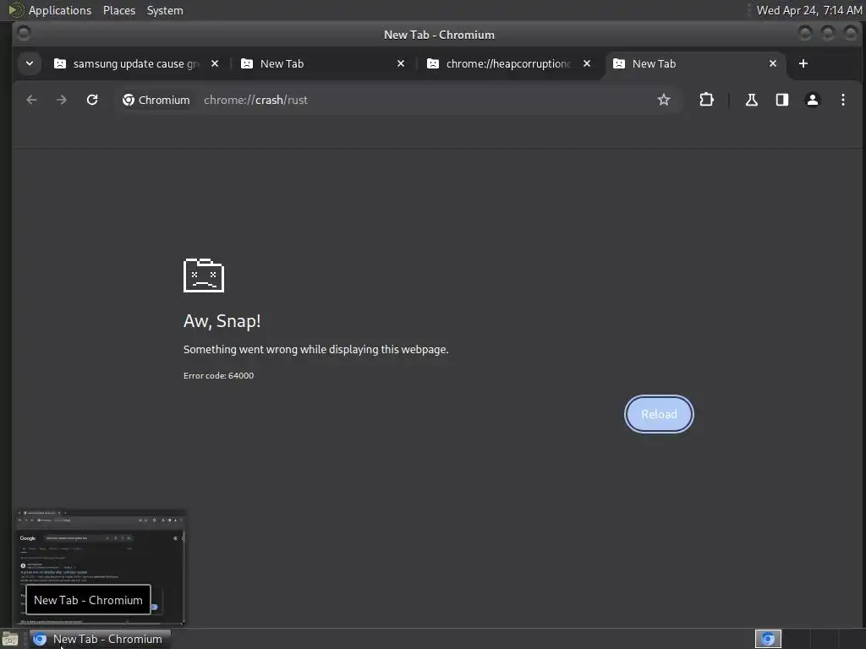Open the profile avatar menu
Image resolution: width=866 pixels, height=649 pixels.
(x=813, y=100)
